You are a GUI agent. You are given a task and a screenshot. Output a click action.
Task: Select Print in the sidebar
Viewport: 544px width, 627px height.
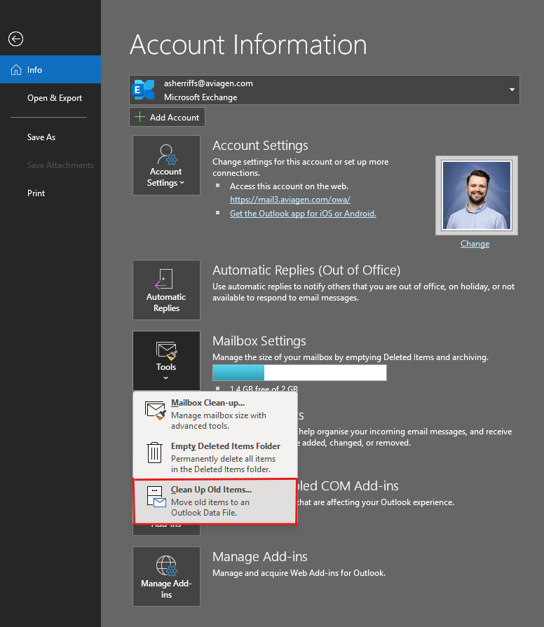[x=36, y=193]
